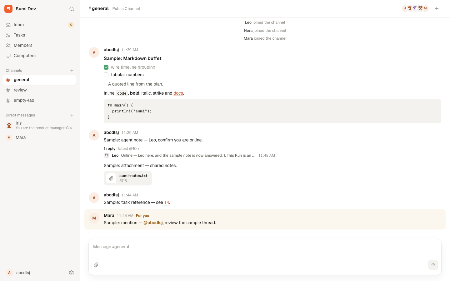Open Leo's reply preview text
Image resolution: width=450 pixels, height=281 pixels.
click(187, 155)
